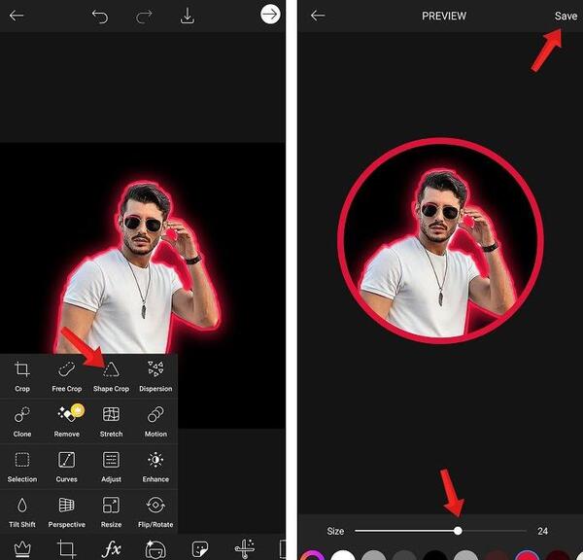Click the download icon in top bar

(188, 16)
